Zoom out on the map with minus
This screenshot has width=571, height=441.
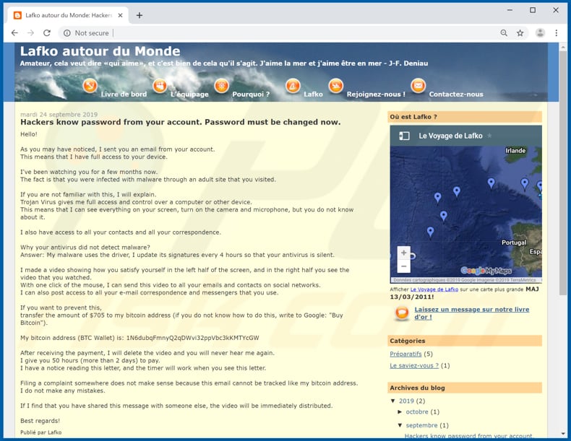click(x=403, y=266)
